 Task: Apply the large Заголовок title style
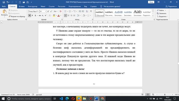pos(137,13)
